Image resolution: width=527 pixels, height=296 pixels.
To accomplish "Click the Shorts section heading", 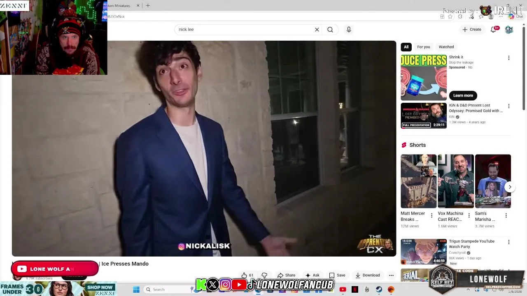I will [x=417, y=145].
